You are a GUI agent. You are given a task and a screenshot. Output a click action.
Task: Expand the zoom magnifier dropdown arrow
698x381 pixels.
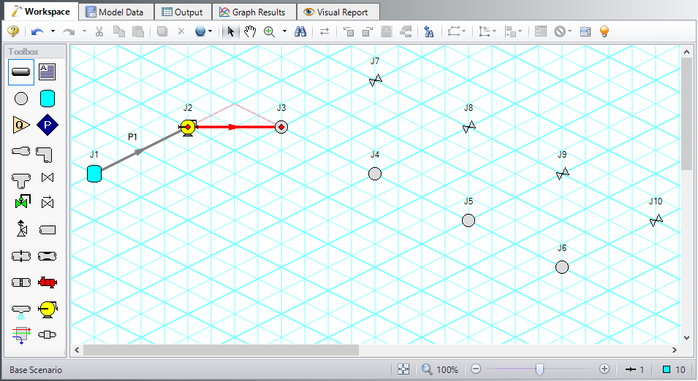click(x=284, y=31)
